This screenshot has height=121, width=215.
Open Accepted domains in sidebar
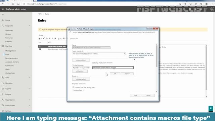click(x=12, y=62)
